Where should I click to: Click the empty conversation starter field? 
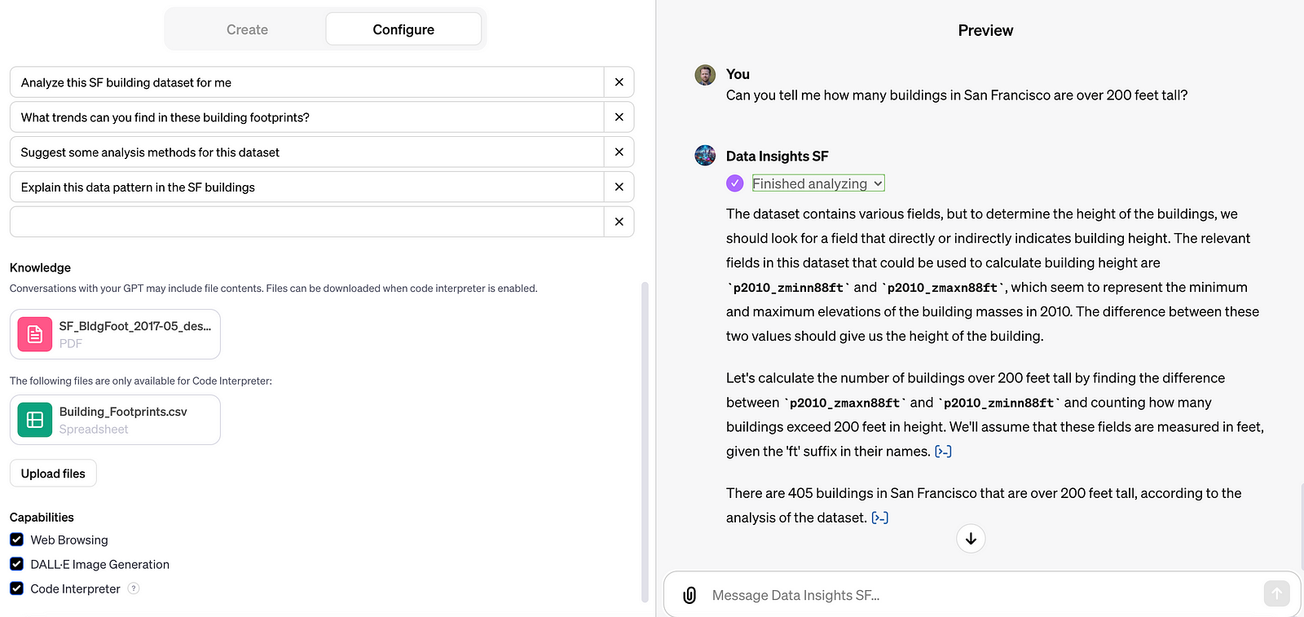[306, 222]
